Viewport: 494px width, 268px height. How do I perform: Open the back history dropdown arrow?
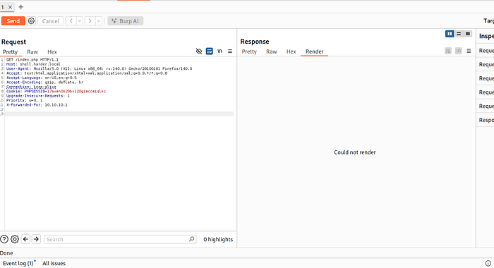80,21
